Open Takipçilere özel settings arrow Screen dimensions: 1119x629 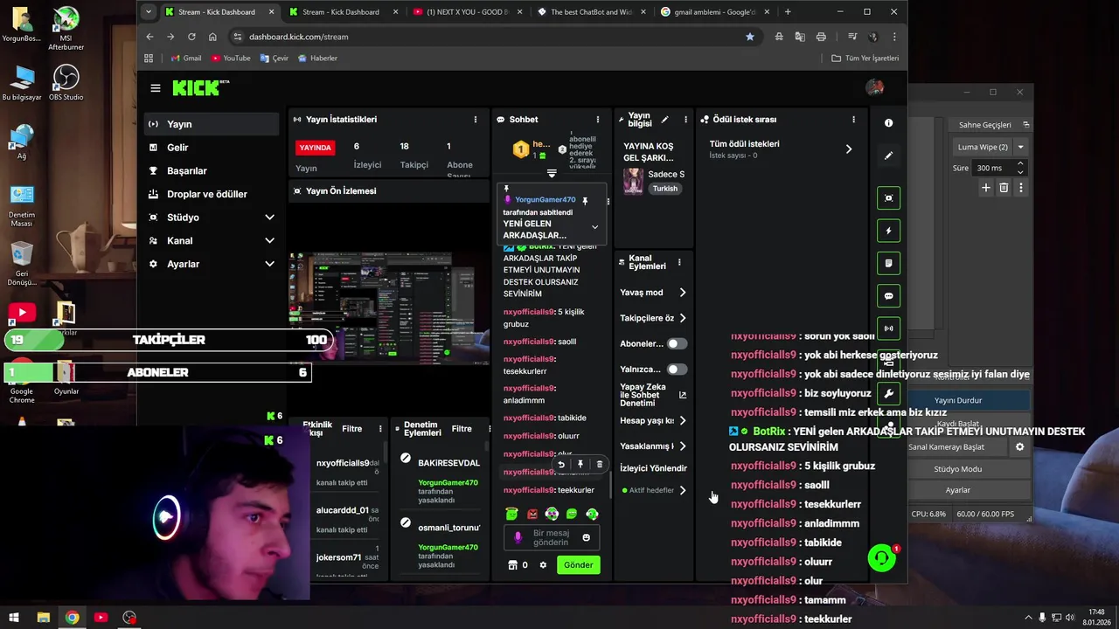pyautogui.click(x=682, y=318)
